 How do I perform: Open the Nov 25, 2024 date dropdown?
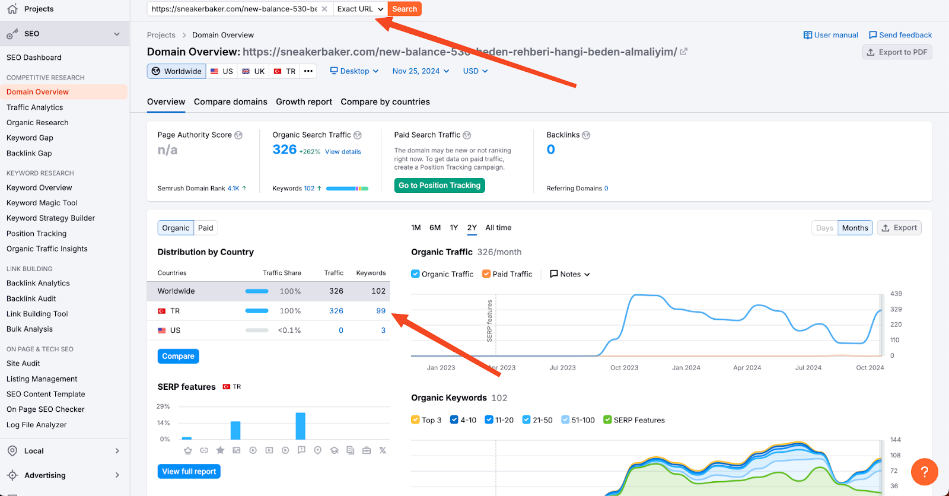(x=421, y=71)
